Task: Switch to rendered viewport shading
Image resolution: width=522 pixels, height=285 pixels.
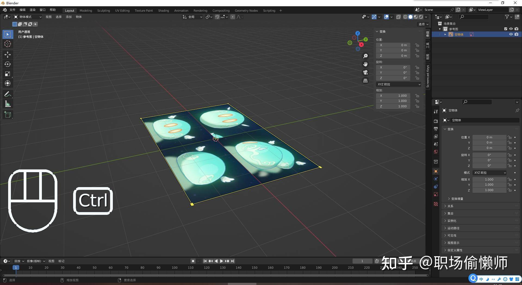Action: coord(421,17)
